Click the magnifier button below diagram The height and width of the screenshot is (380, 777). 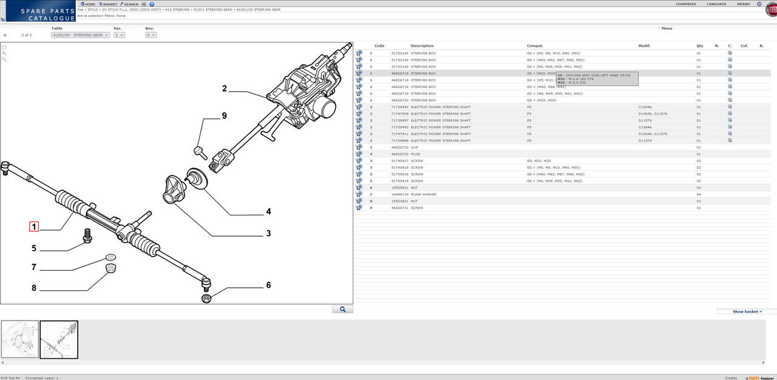pyautogui.click(x=342, y=310)
